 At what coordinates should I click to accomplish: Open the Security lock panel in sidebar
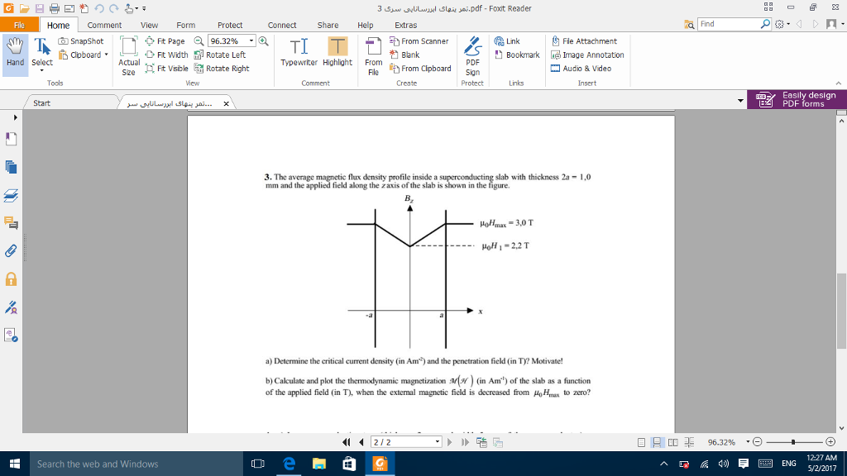pos(11,278)
